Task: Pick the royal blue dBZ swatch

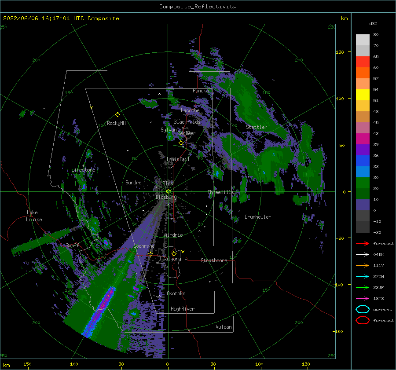Action: [363, 161]
